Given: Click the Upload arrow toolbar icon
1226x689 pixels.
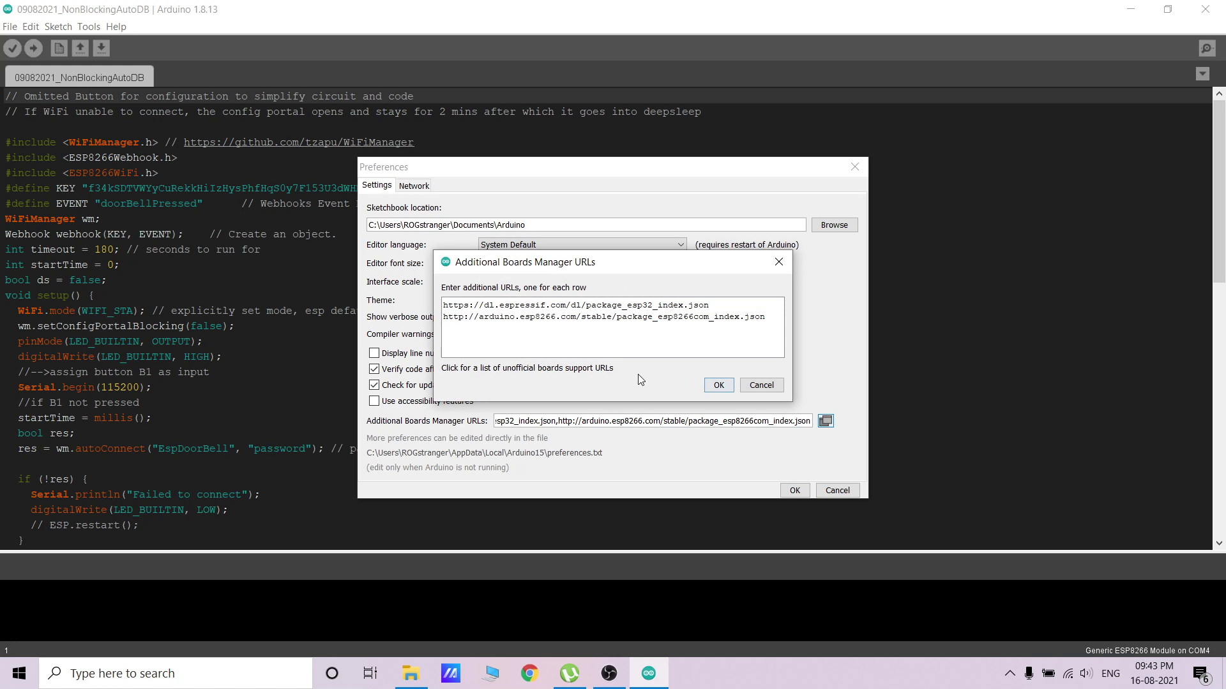Looking at the screenshot, I should 33,48.
